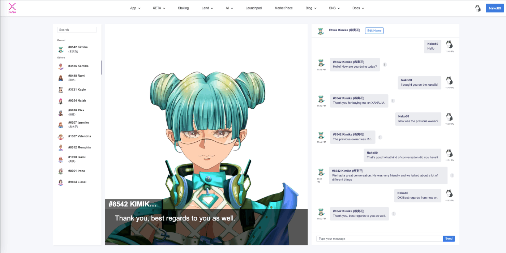The height and width of the screenshot is (253, 506).
Task: Open the user avatar icon beside Nako80
Action: click(478, 8)
